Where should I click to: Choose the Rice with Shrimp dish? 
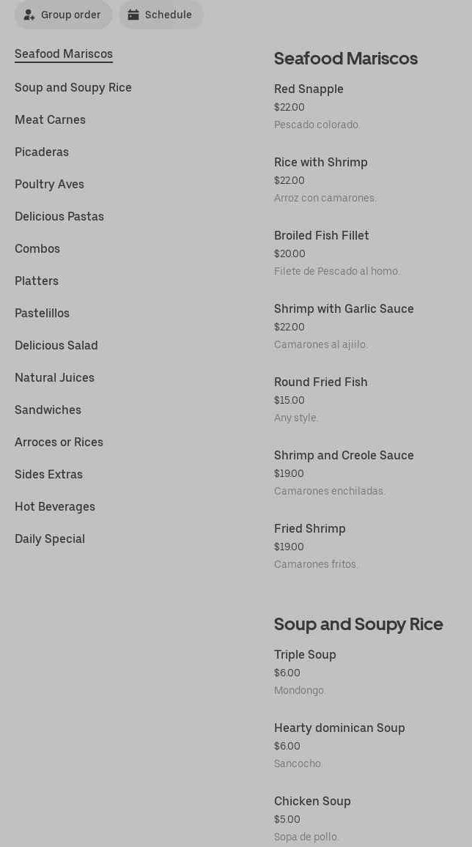pyautogui.click(x=321, y=163)
